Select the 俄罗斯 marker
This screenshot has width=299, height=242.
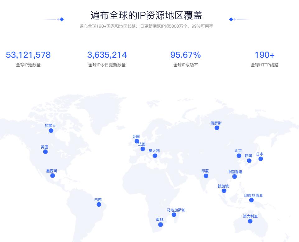pyautogui.click(x=216, y=128)
